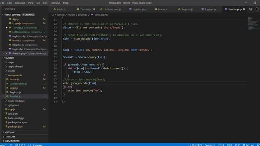Viewport: 260px width, 146px height.
Task: Change indentation via Spaces status entry
Action: (x=210, y=145)
